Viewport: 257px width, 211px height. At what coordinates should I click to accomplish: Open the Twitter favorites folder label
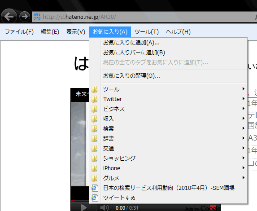point(113,99)
